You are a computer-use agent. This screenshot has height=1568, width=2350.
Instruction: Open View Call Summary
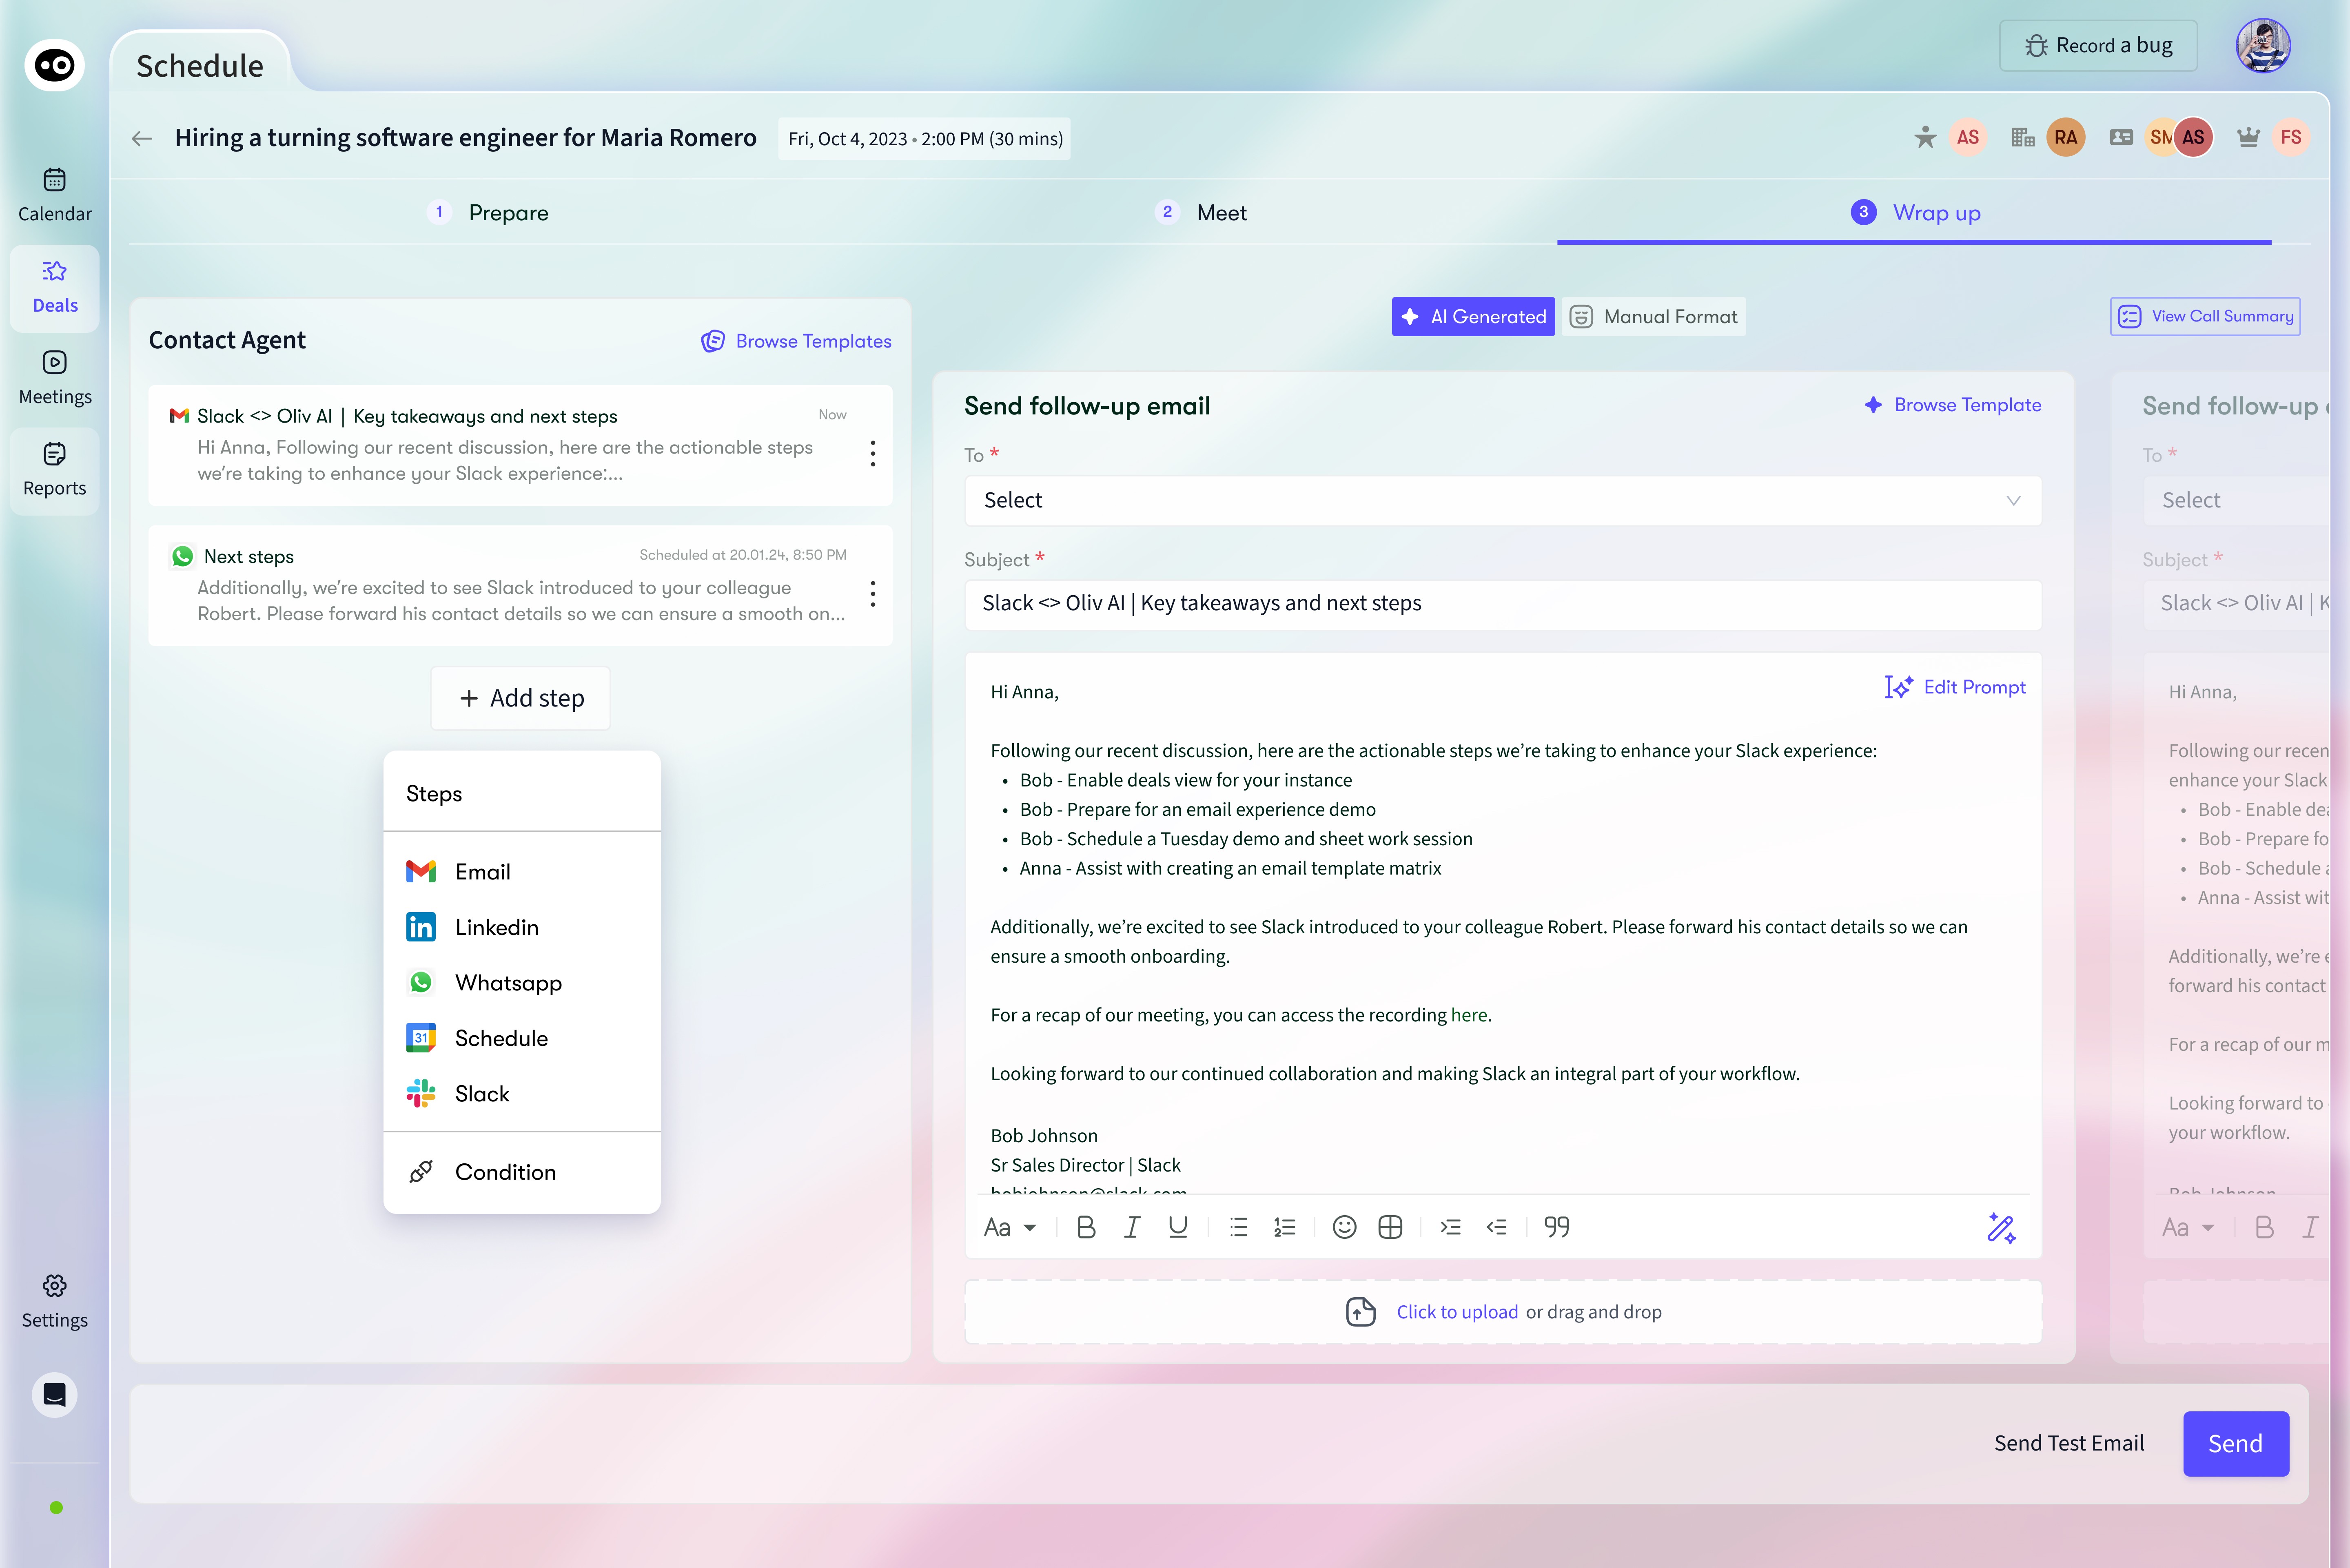click(2205, 316)
